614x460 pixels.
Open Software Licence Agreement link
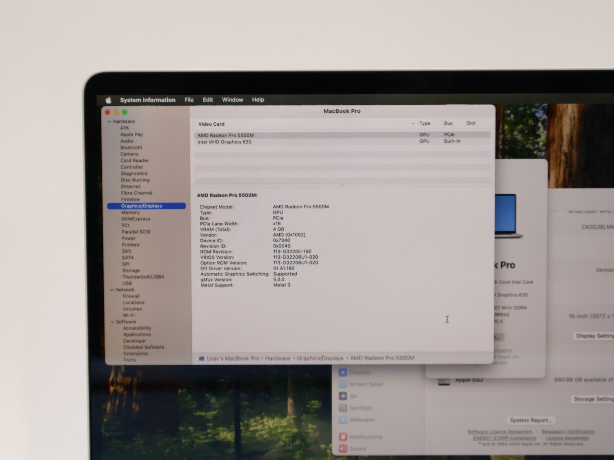(x=500, y=432)
